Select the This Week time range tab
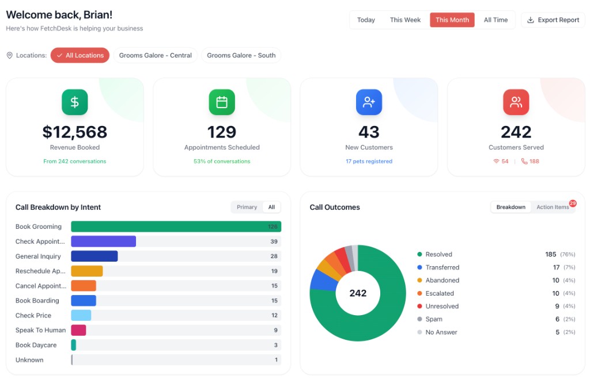Screen dimensions: 590x383 (405, 20)
